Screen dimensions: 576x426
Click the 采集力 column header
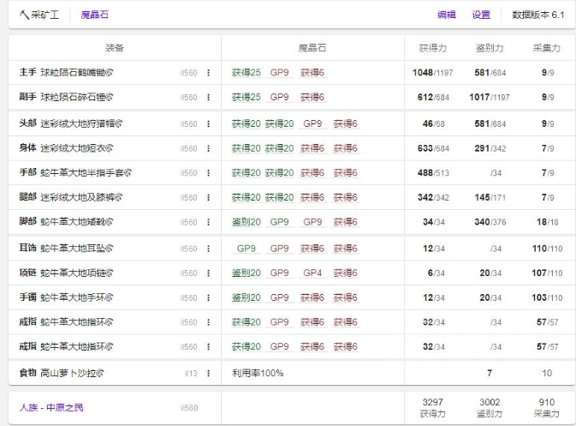[547, 48]
